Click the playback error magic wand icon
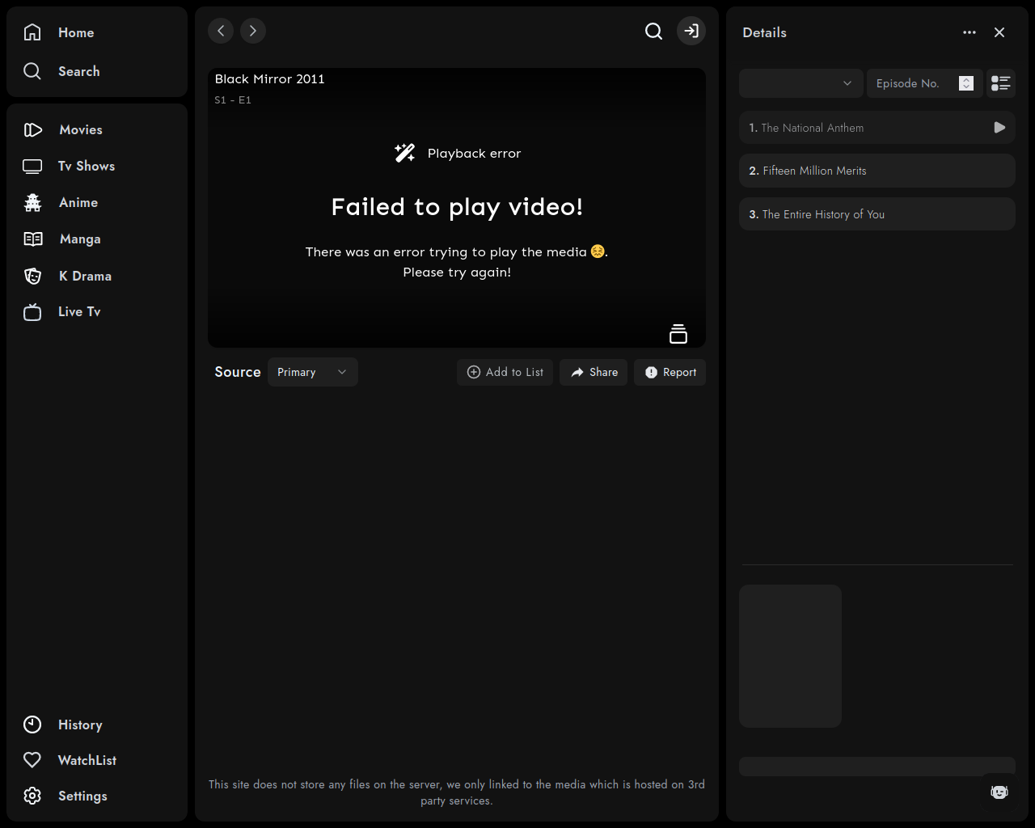Viewport: 1035px width, 828px height. click(x=405, y=153)
